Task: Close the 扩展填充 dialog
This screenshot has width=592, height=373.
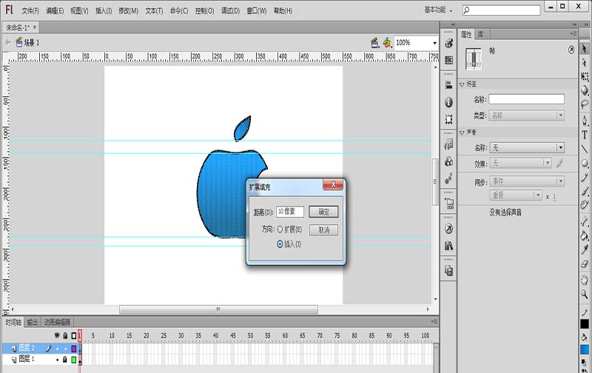Action: [333, 184]
